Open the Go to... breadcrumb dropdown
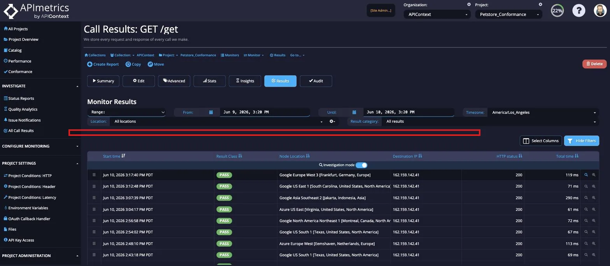 pos(297,55)
